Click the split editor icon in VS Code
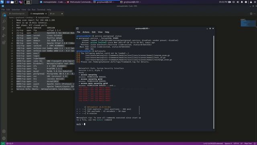 tap(251, 14)
